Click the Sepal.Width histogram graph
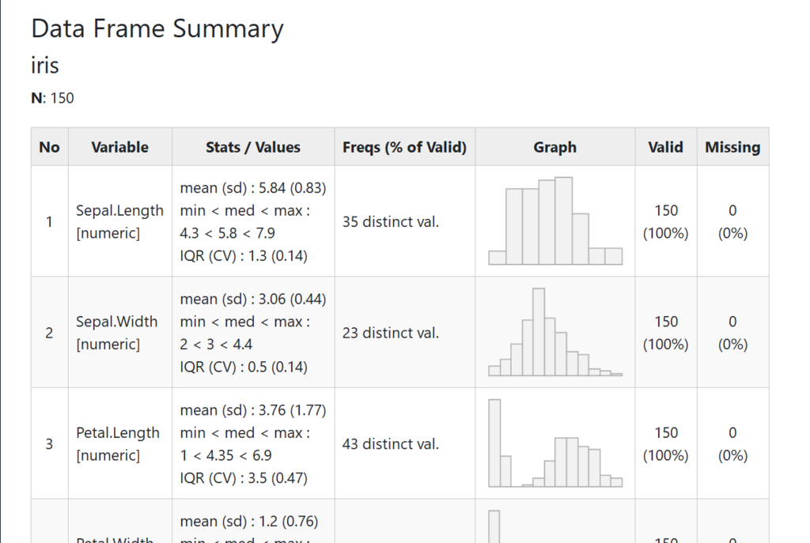 click(555, 332)
